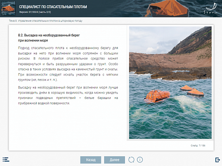Click the slide counter Слайд: 7/186
Screen dimensions: 222x166
[x=198, y=146]
